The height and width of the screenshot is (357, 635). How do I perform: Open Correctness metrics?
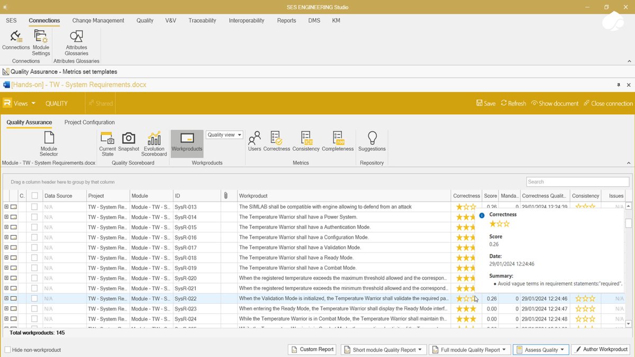276,142
